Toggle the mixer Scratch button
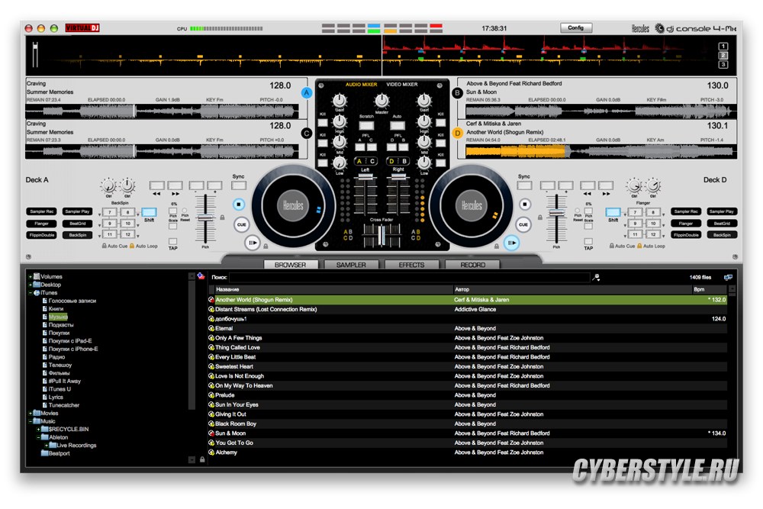Viewport: 763px width, 509px height. (x=366, y=126)
